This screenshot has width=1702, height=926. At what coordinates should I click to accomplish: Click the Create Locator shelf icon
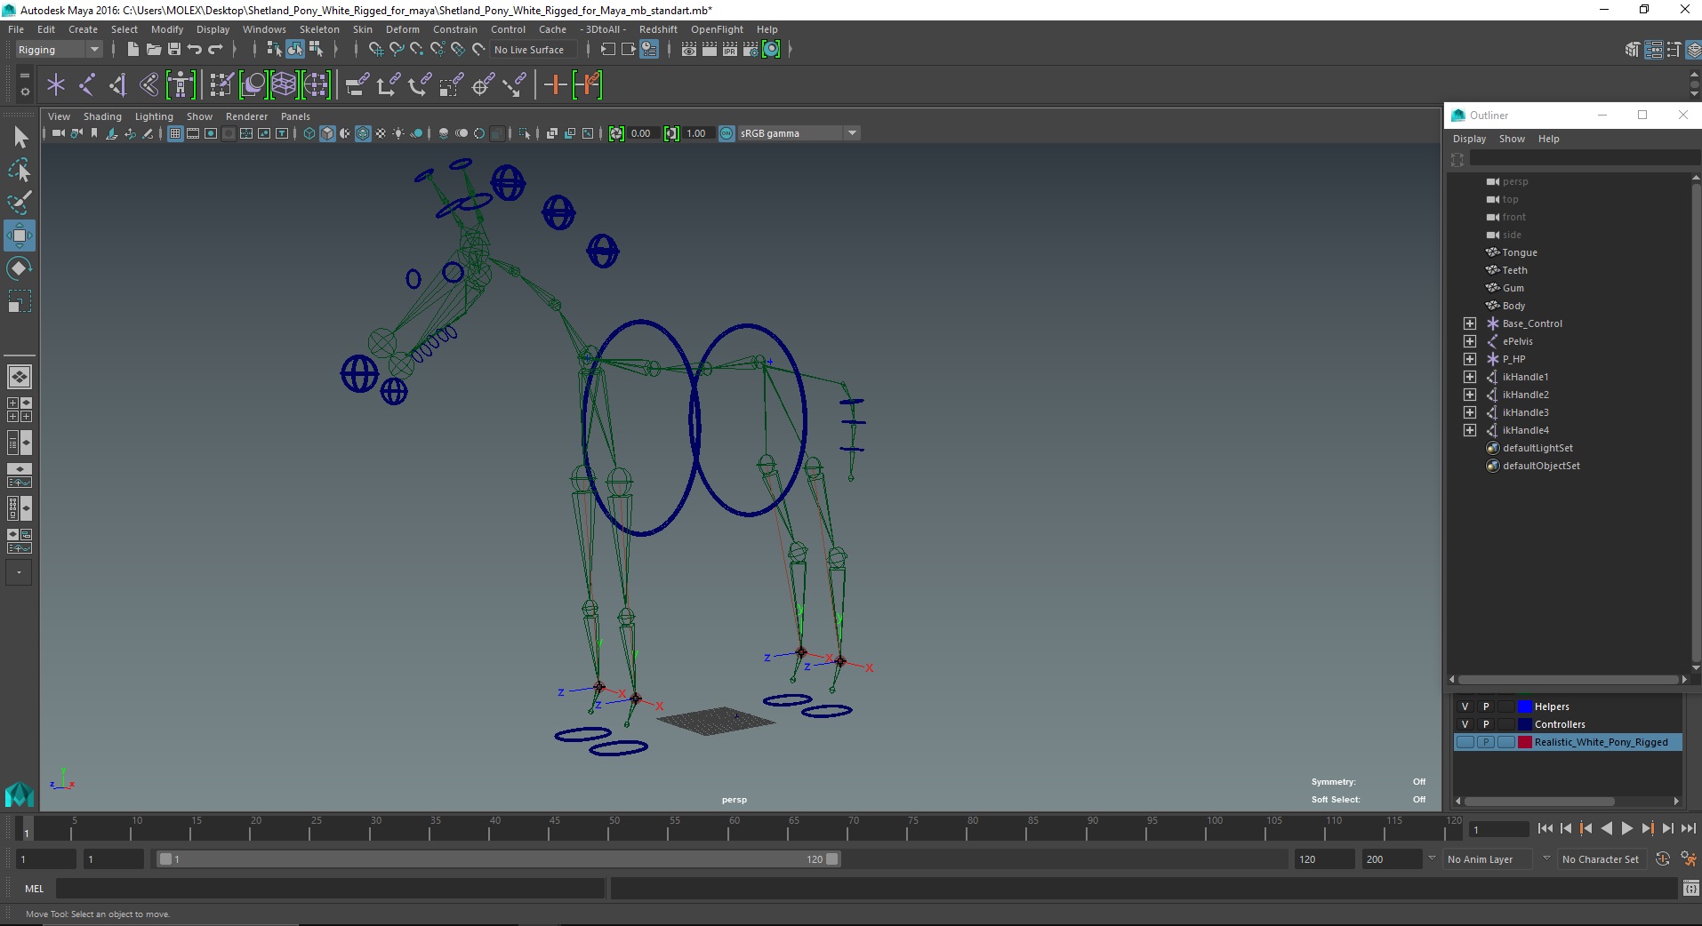tap(56, 85)
